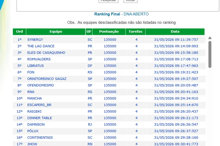Click team name JHOW
The height and width of the screenshot is (146, 220).
point(32,144)
